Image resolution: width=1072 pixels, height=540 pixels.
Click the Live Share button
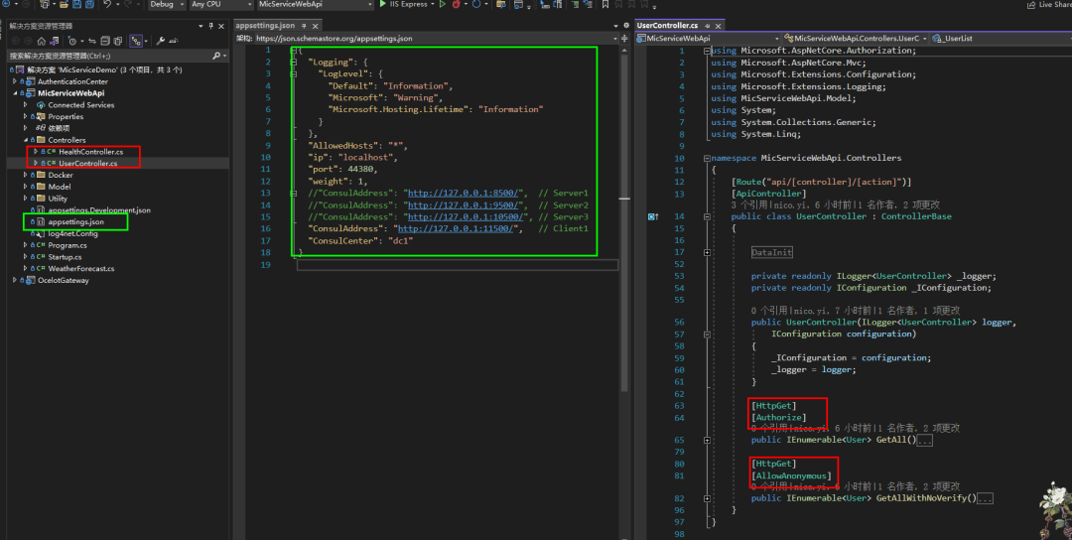pyautogui.click(x=1049, y=5)
